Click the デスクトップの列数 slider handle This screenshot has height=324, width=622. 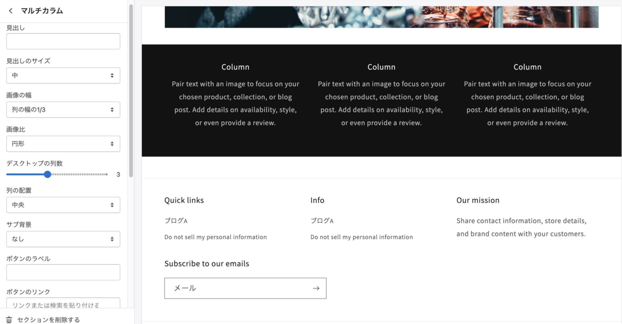(47, 174)
